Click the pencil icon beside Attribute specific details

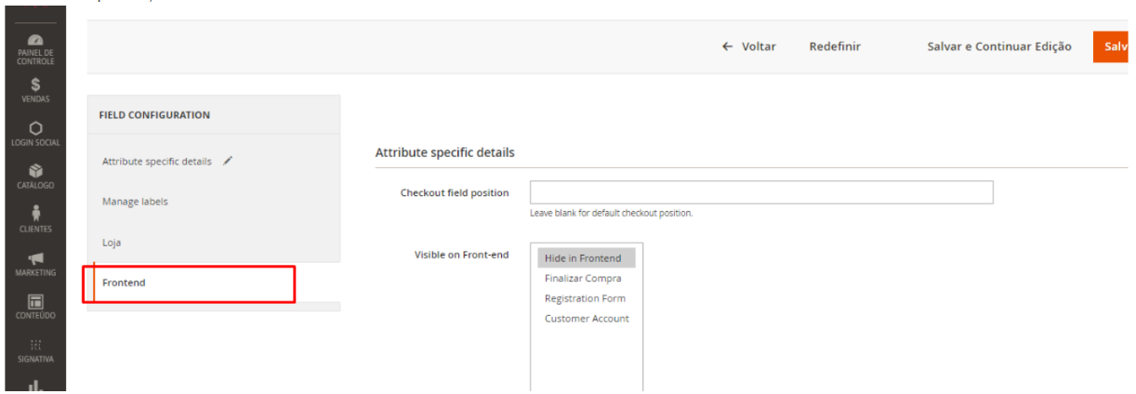[228, 161]
